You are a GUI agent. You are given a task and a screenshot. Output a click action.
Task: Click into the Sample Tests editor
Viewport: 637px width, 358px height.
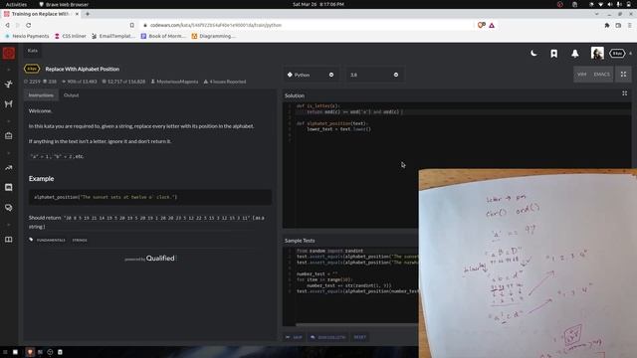point(351,285)
